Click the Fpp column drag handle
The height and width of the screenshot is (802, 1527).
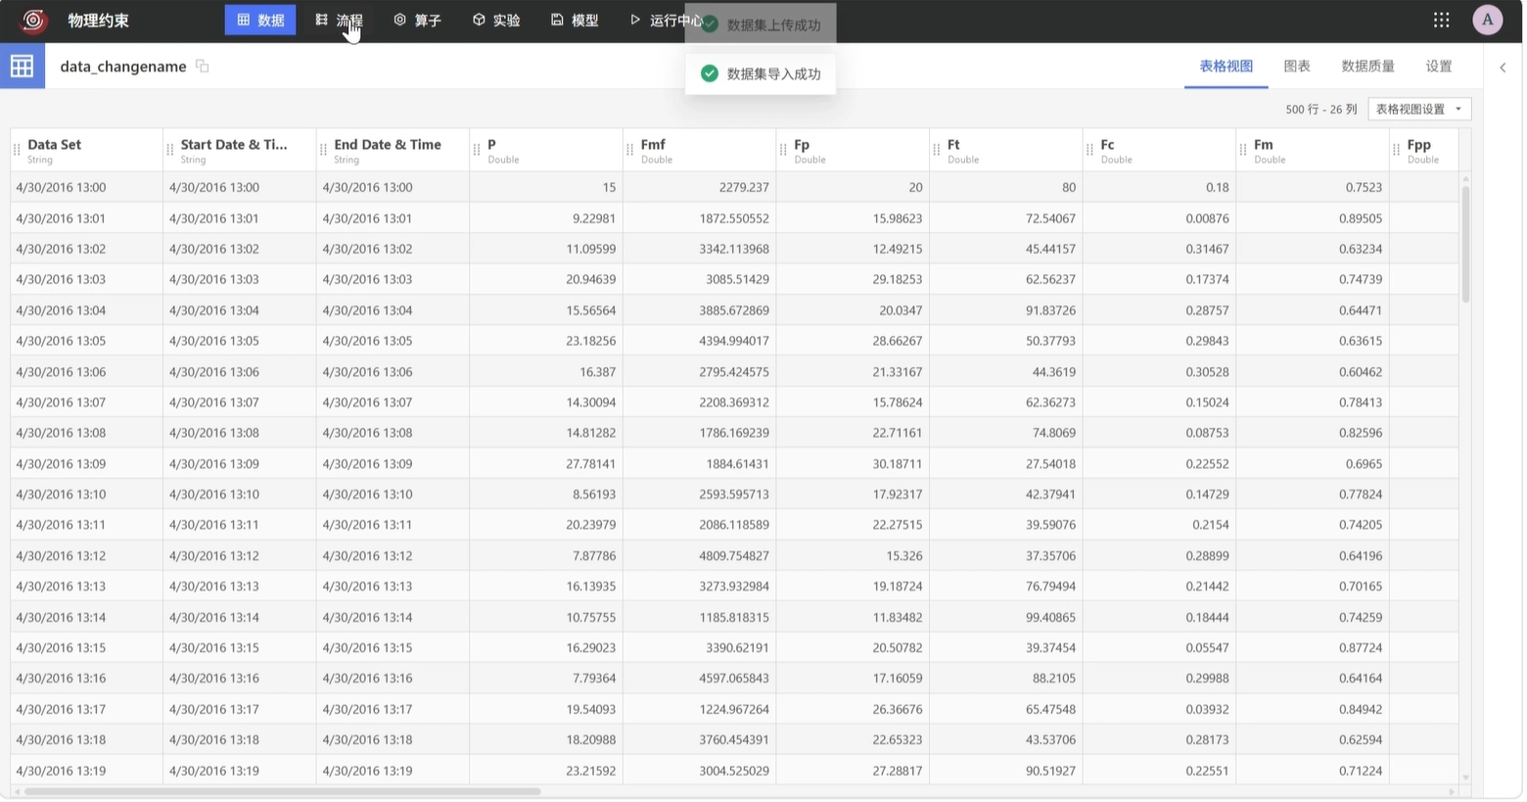[1396, 150]
